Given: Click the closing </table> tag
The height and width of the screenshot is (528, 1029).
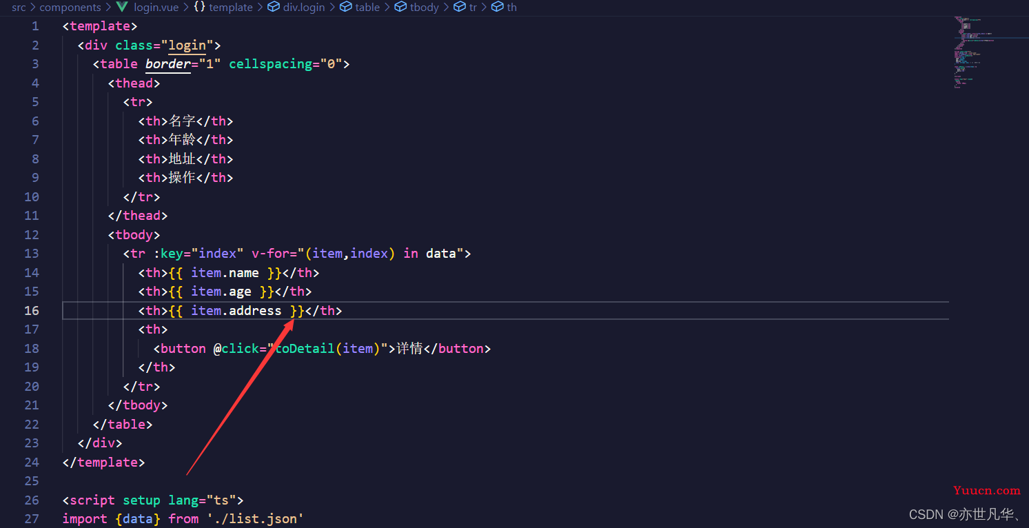Looking at the screenshot, I should pyautogui.click(x=123, y=425).
